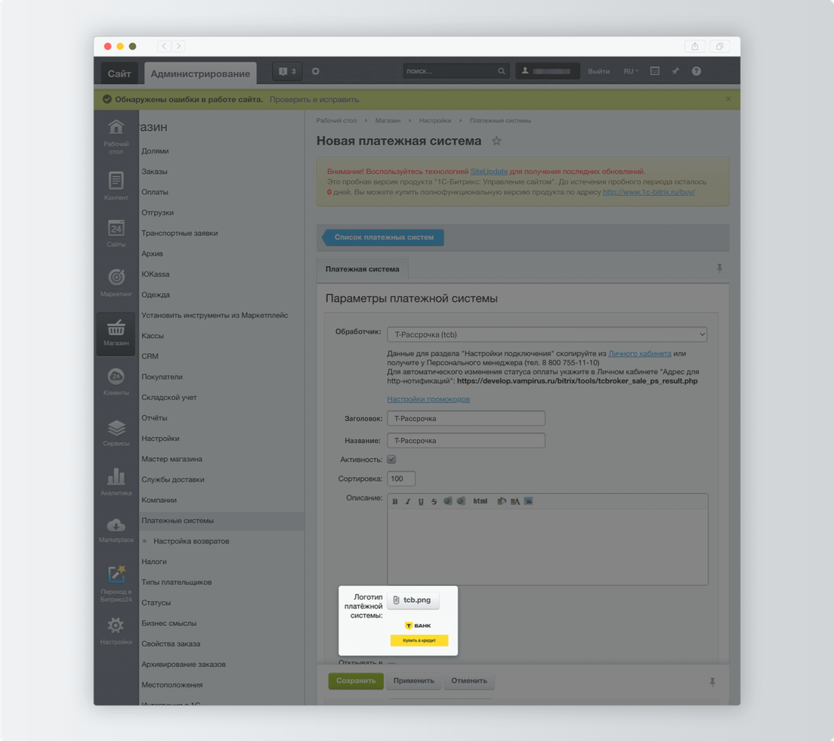
Task: Dismiss the site errors notification bar
Action: (x=728, y=99)
